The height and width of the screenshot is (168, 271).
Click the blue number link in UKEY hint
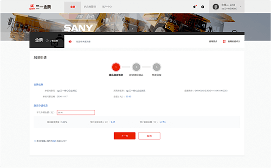54,141
